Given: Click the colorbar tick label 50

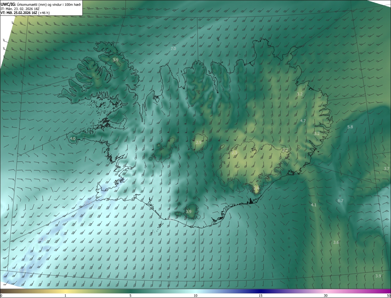Looking at the screenshot, I should tap(389, 296).
